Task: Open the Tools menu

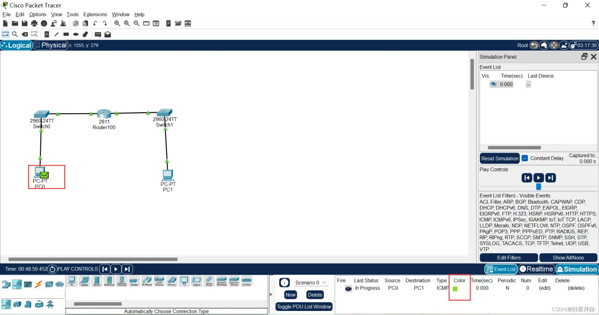Action: click(72, 15)
